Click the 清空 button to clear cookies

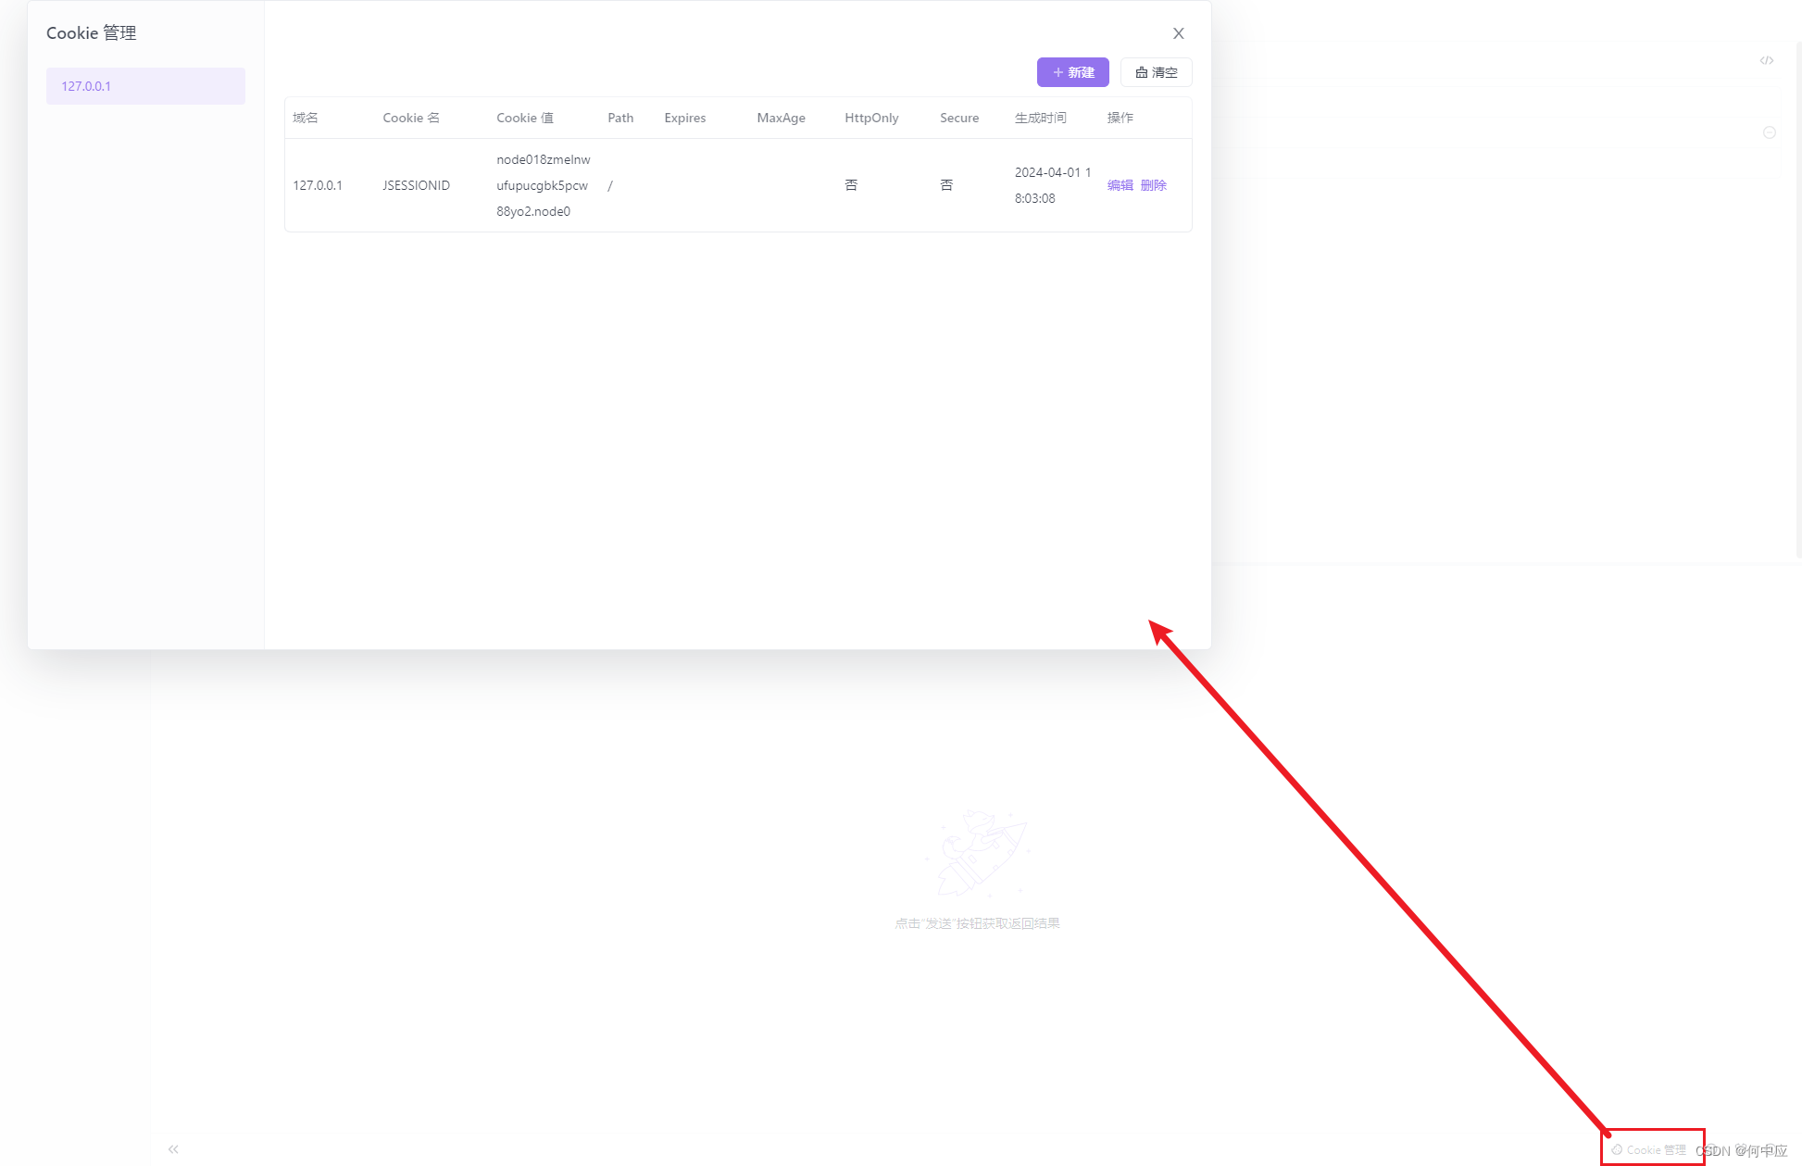pyautogui.click(x=1156, y=72)
